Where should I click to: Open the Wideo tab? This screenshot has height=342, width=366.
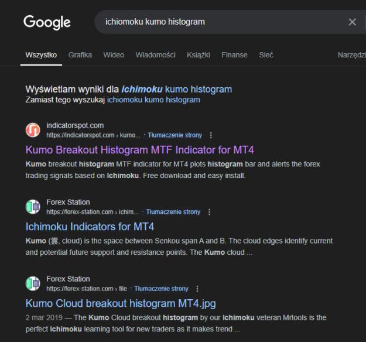click(114, 55)
